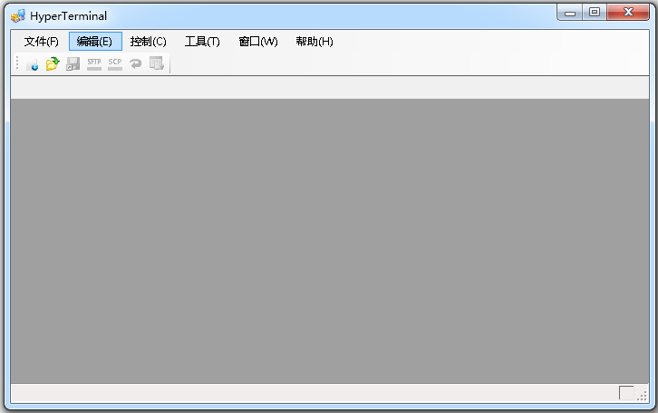Click the toolbar drag handle dots

click(x=17, y=62)
